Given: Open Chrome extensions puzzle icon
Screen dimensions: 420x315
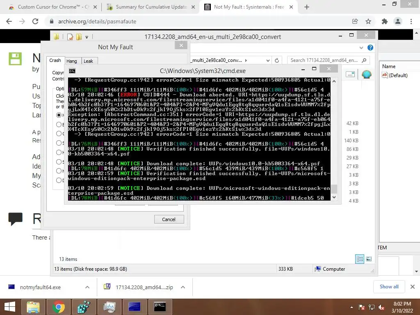Looking at the screenshot, I should coord(385,21).
